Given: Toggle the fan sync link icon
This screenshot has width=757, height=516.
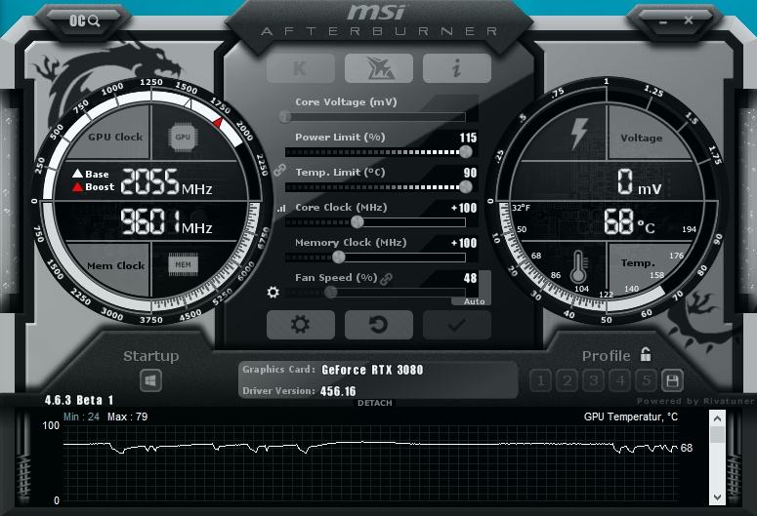Looking at the screenshot, I should [386, 279].
